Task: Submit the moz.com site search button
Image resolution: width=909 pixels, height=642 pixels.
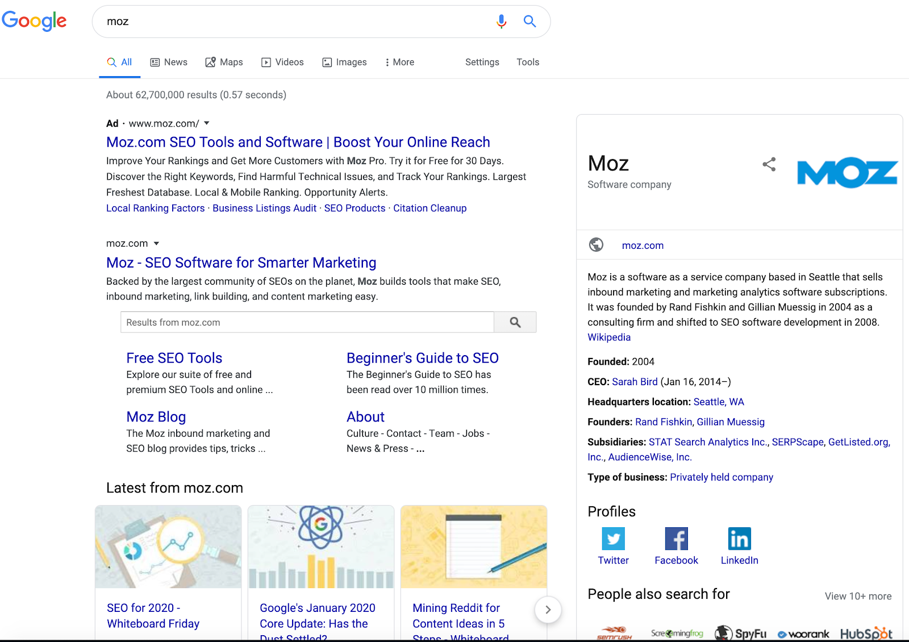Action: [515, 322]
